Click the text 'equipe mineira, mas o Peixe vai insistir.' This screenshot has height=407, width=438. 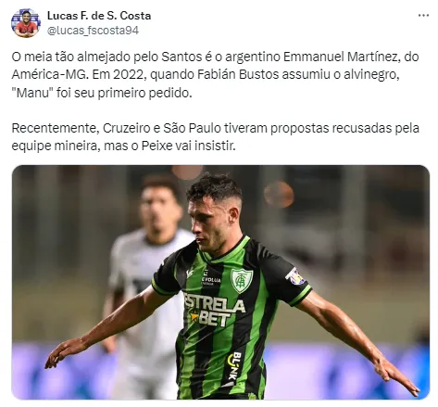click(x=123, y=146)
